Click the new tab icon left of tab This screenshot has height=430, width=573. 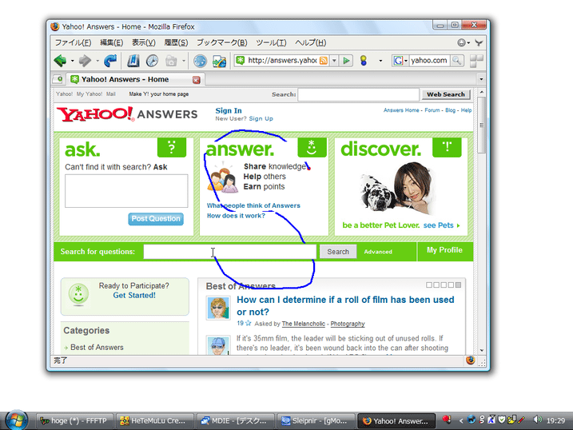(58, 79)
